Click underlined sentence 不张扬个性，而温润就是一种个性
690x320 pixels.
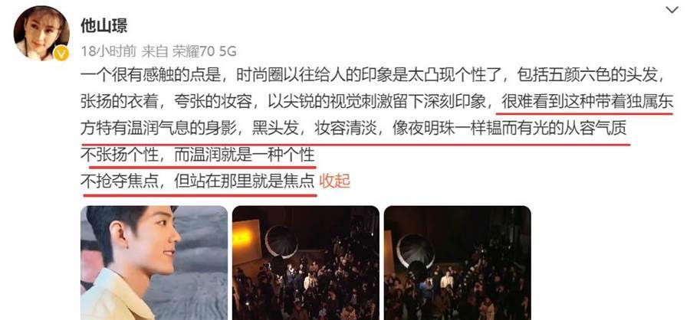click(x=198, y=155)
